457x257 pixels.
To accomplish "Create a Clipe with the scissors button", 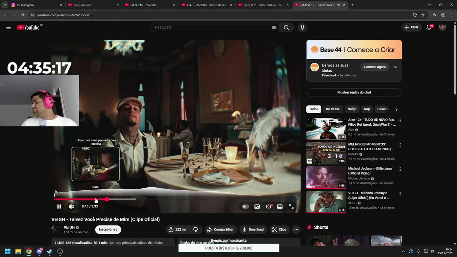I will pos(279,230).
